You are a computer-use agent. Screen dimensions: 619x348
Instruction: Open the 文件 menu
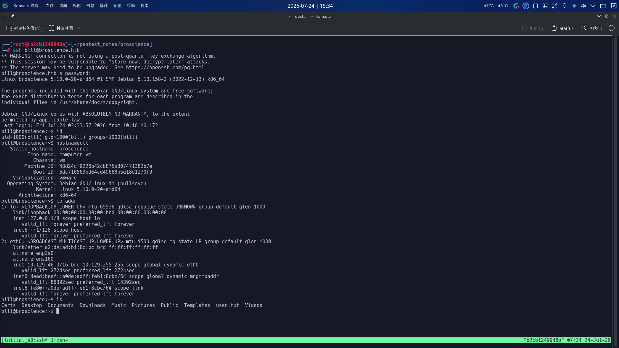50,6
